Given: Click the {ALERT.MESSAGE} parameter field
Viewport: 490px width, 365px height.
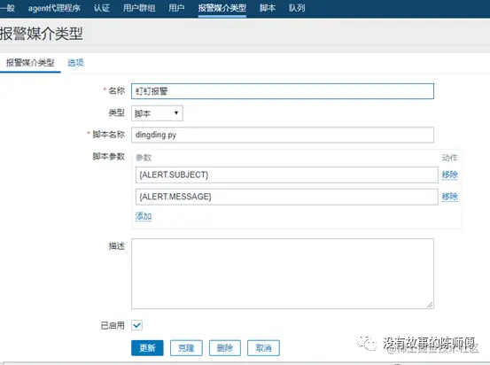Looking at the screenshot, I should [x=286, y=197].
